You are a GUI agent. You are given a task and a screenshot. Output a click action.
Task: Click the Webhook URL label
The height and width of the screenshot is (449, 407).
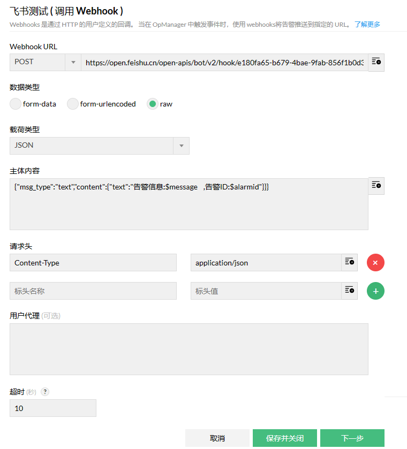[34, 47]
